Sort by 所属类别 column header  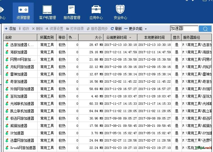pyautogui.click(x=47, y=37)
